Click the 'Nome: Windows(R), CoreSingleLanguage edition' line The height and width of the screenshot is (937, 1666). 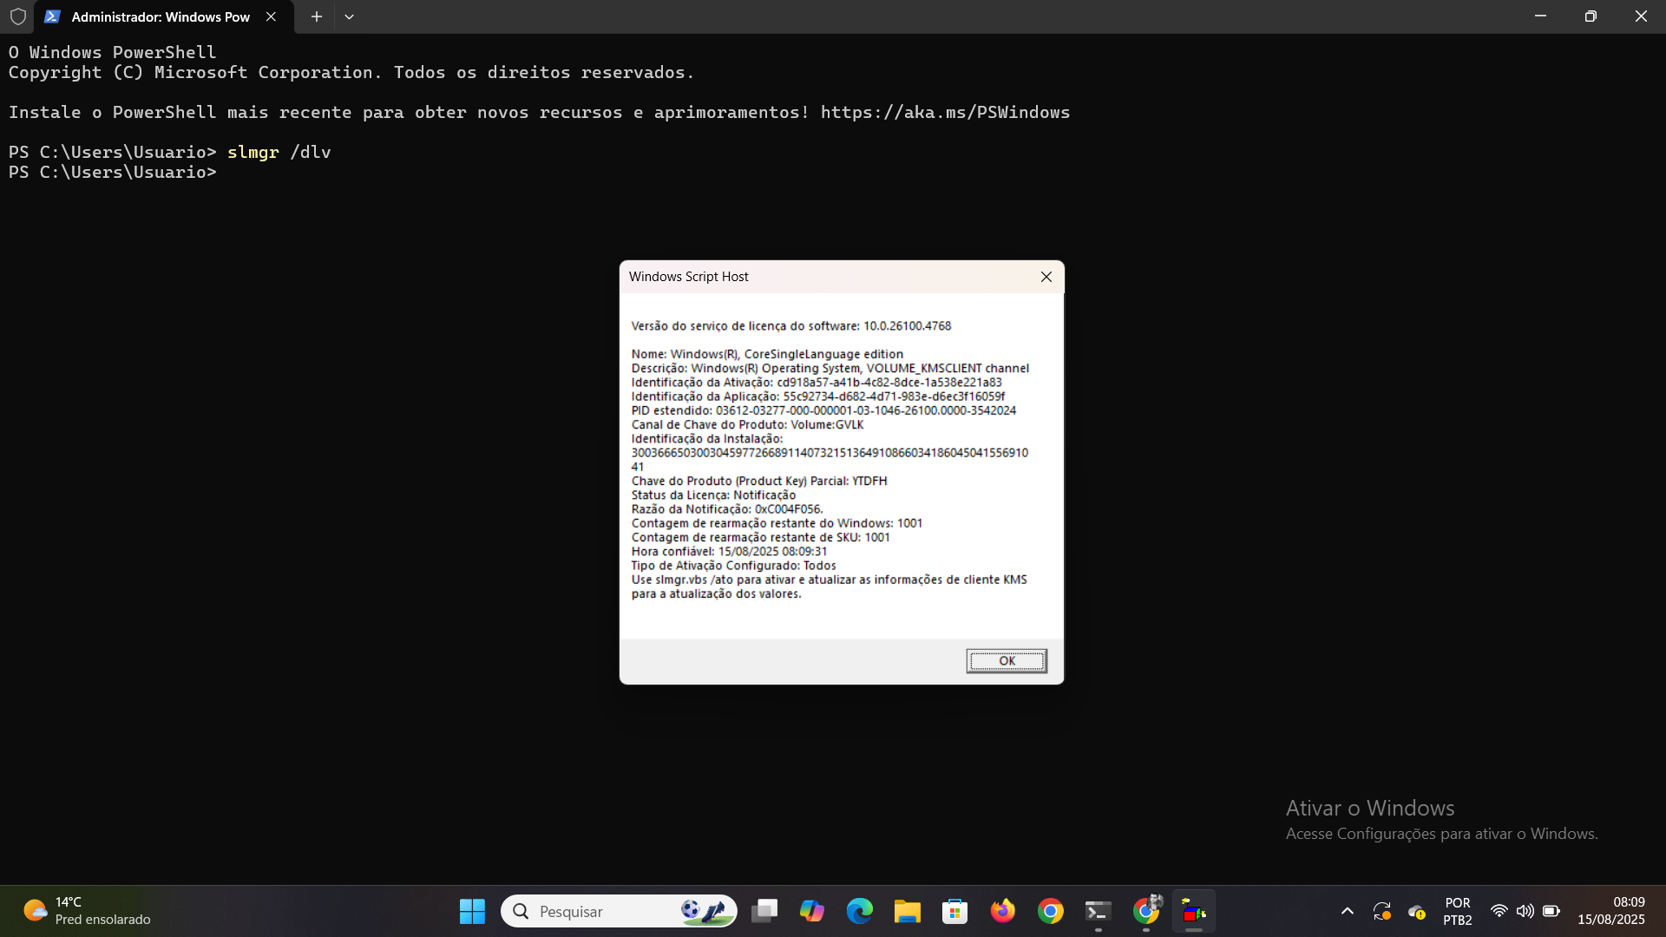(x=767, y=354)
